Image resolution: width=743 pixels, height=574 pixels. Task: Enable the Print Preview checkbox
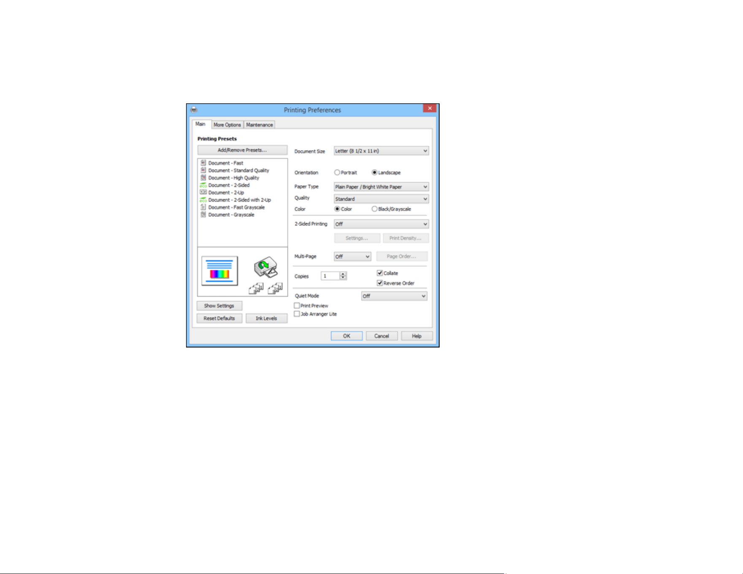point(297,305)
